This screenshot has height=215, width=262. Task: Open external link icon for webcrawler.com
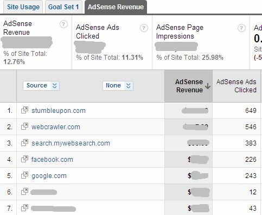click(x=24, y=127)
